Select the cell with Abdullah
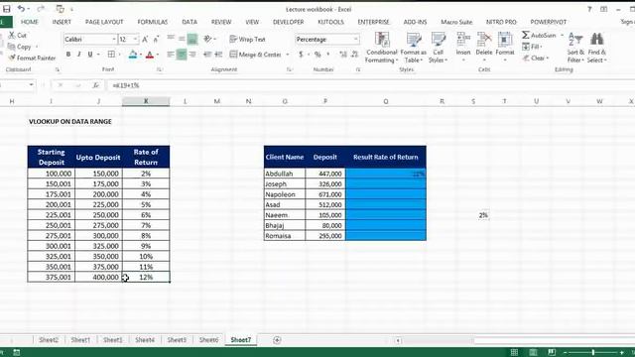 [285, 174]
